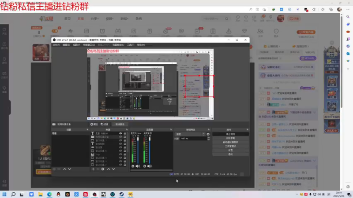Click the diamond icon in Douyu toolbar
The width and height of the screenshot is (353, 198).
[244, 31]
